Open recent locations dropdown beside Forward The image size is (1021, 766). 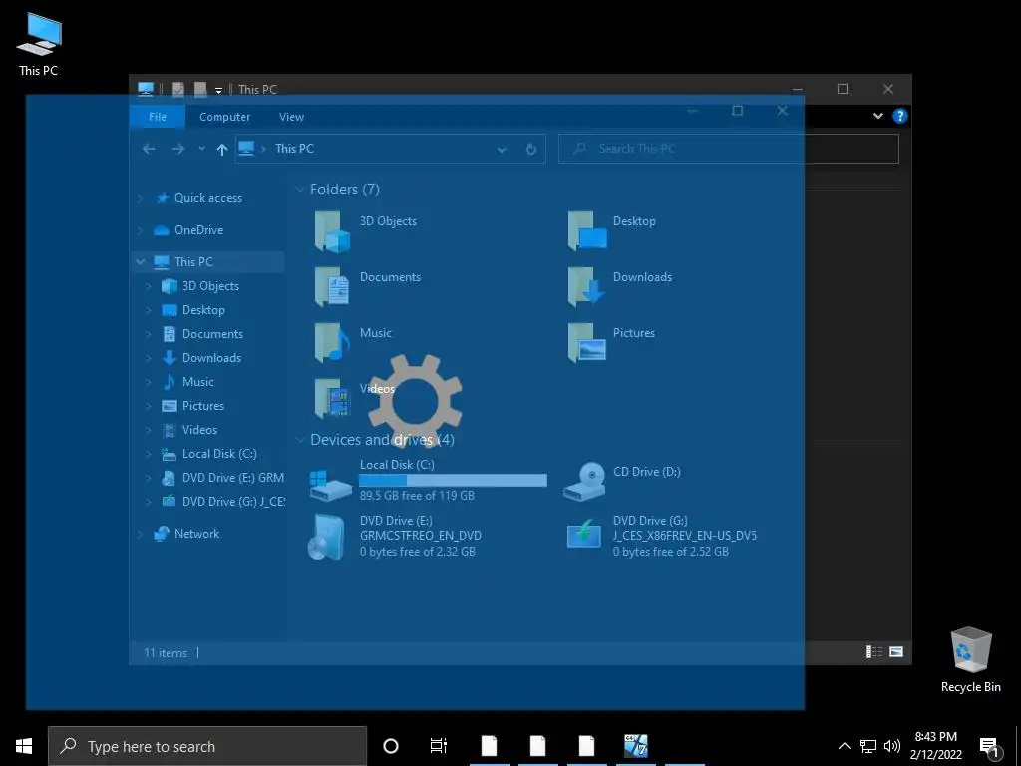pyautogui.click(x=201, y=149)
